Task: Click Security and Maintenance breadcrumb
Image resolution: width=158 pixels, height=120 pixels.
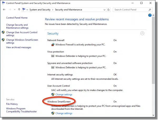Action: click(x=68, y=10)
